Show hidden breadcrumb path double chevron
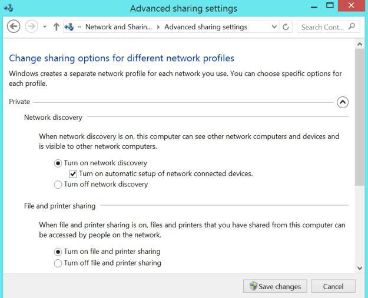The height and width of the screenshot is (298, 368). 79,26
